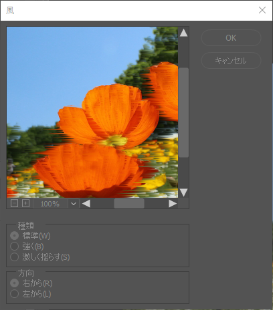Click the preview scroll right arrow
The image size is (273, 310).
[x=173, y=204]
